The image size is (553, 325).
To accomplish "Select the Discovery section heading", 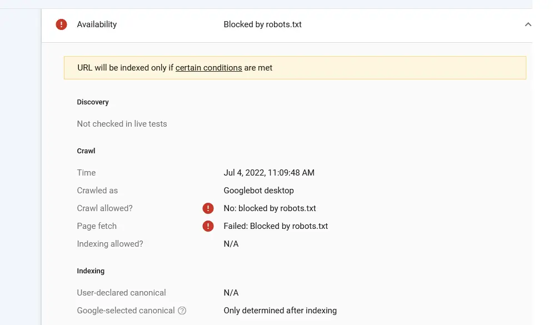I will coord(93,102).
